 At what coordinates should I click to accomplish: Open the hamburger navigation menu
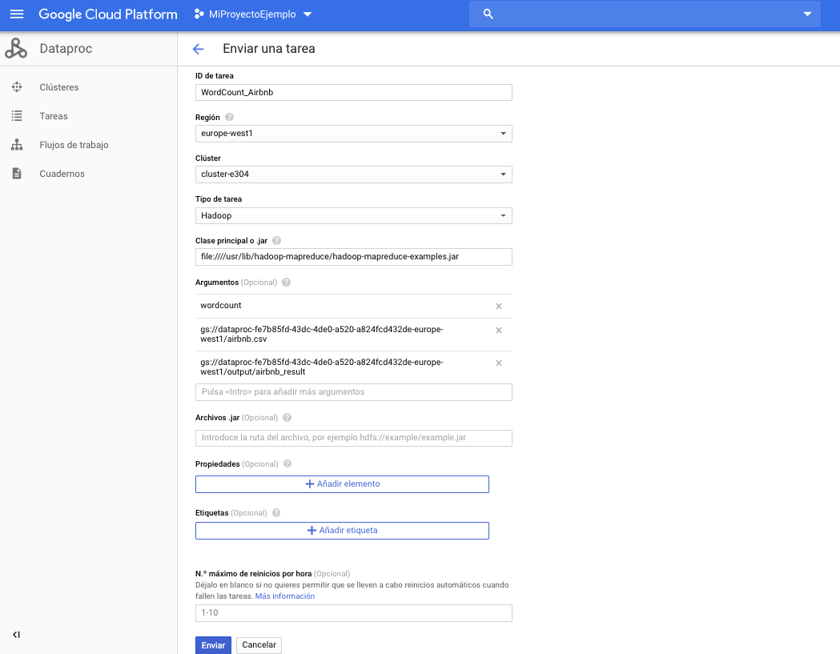coord(17,14)
